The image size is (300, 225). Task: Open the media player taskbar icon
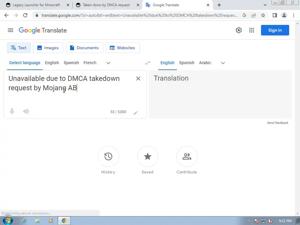pyautogui.click(x=51, y=221)
